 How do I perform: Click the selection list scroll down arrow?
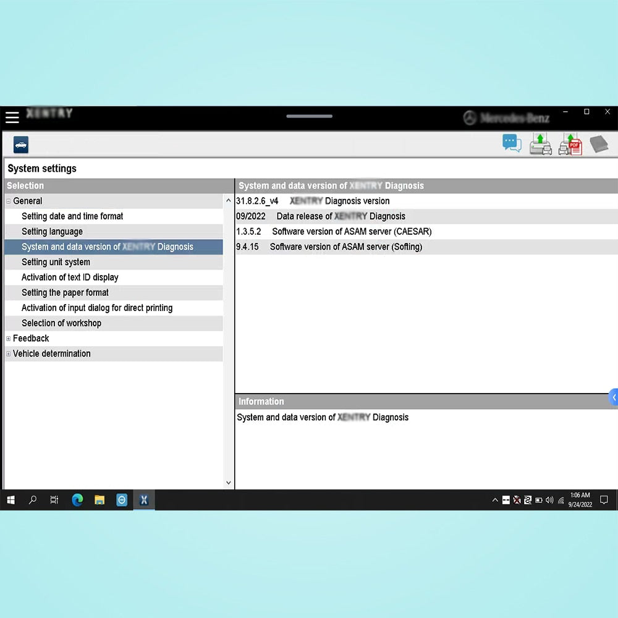pos(228,483)
